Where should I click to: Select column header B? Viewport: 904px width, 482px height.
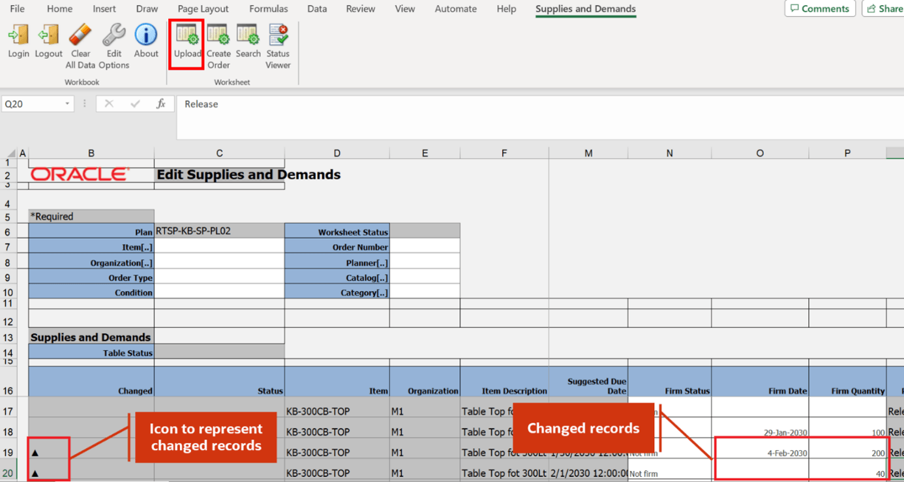point(91,153)
